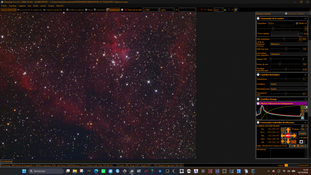Toggle the 'se garer' checkbox

299,138
